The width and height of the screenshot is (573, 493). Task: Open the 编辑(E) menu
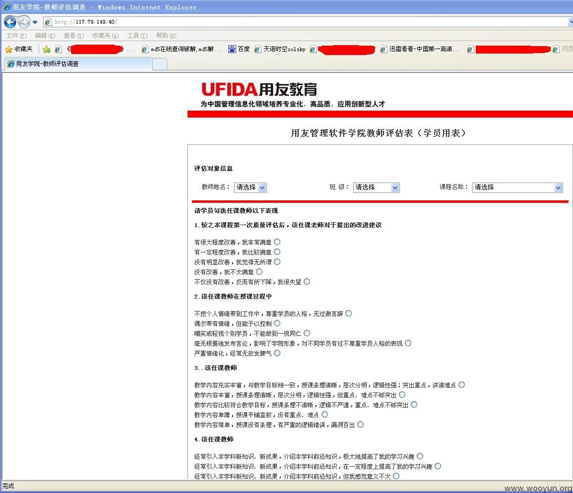[x=45, y=35]
